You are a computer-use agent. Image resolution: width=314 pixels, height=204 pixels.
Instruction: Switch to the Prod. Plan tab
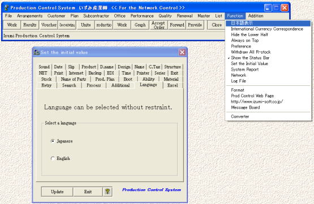point(105,79)
